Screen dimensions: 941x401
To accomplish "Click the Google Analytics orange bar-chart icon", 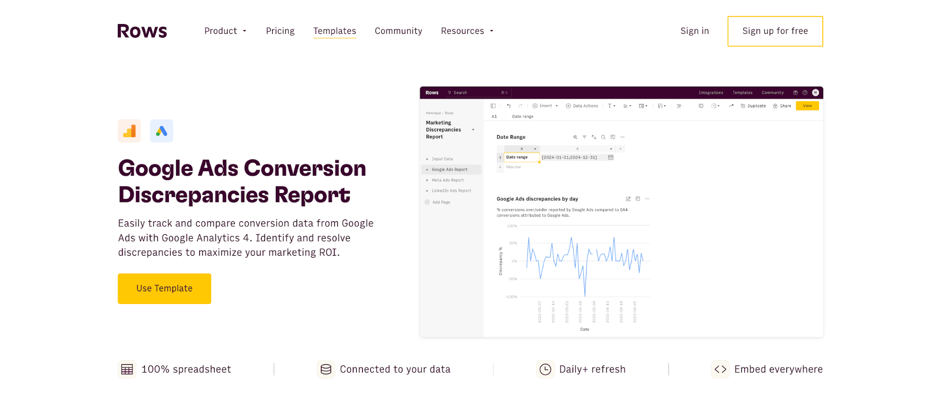I will click(129, 131).
